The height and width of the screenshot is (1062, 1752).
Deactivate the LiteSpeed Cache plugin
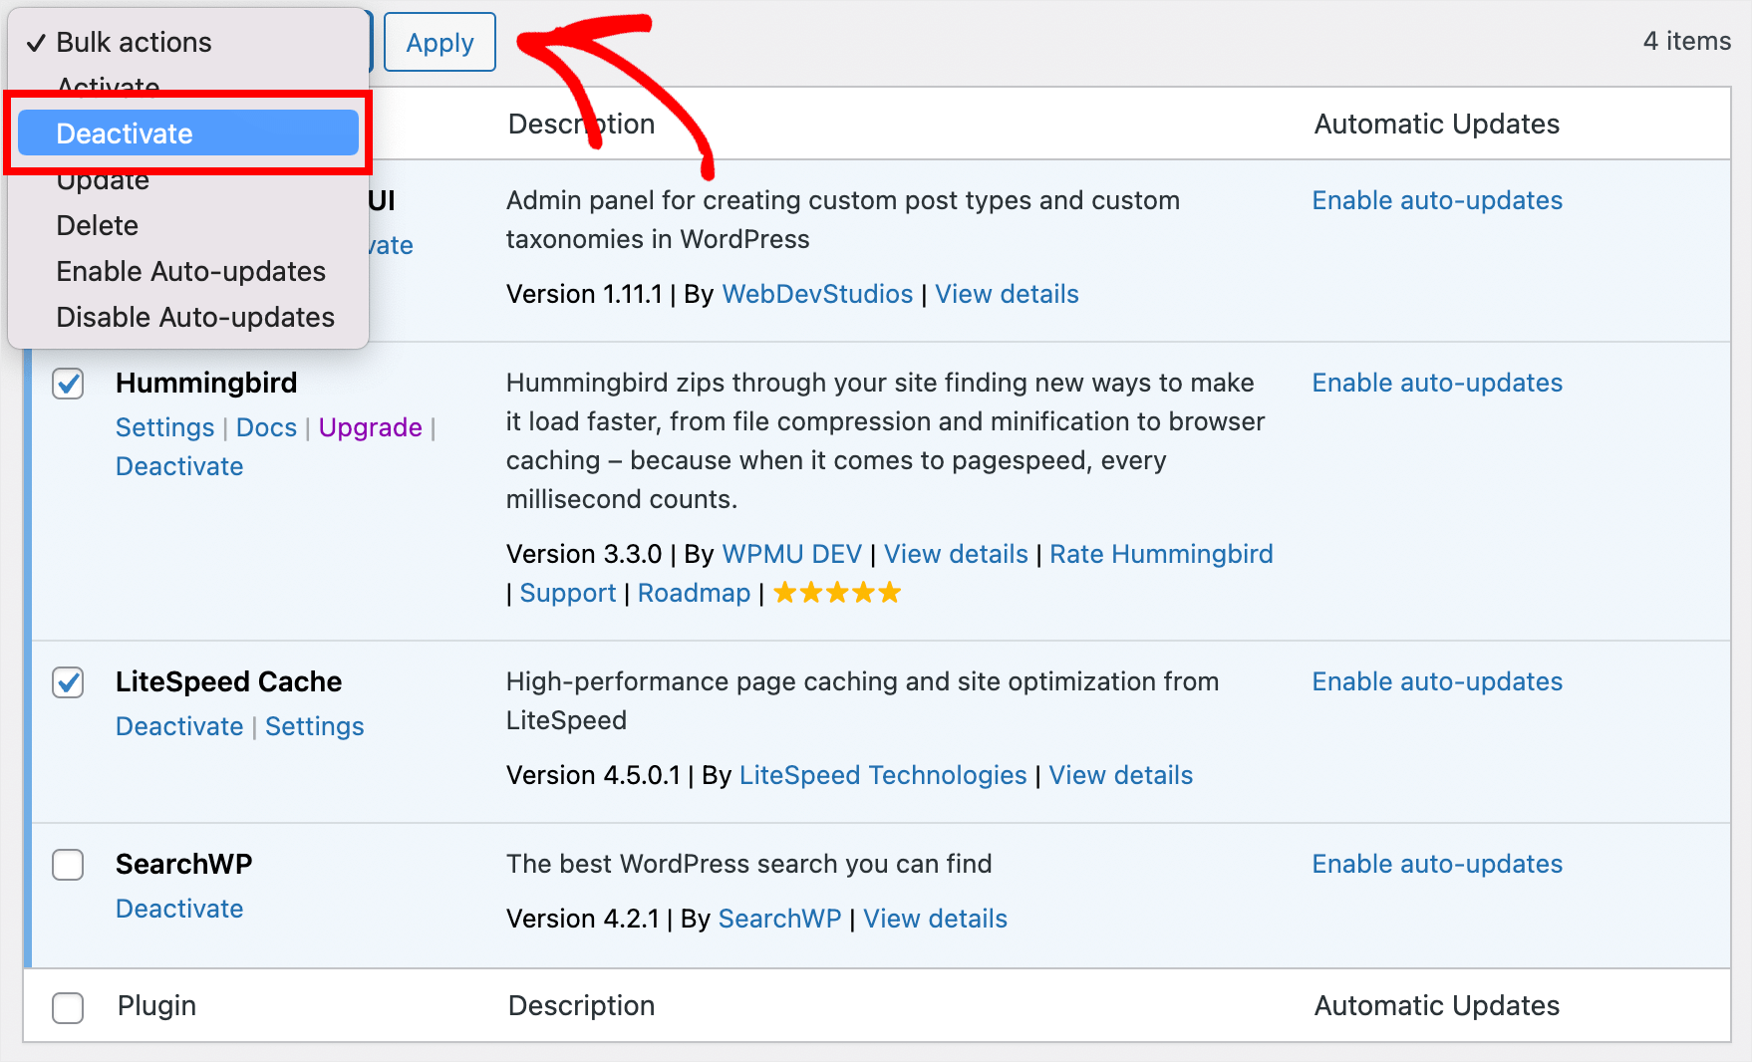coord(179,726)
